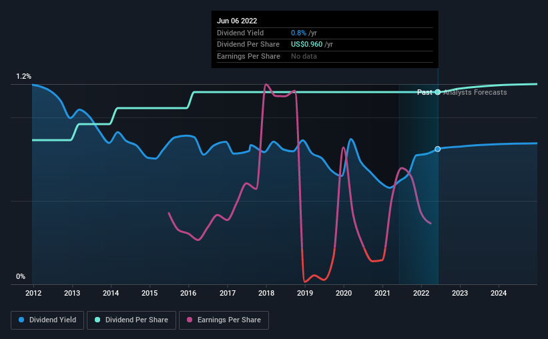This screenshot has width=548, height=339.
Task: Toggle the Dividend Per Share legend button
Action: (x=131, y=320)
